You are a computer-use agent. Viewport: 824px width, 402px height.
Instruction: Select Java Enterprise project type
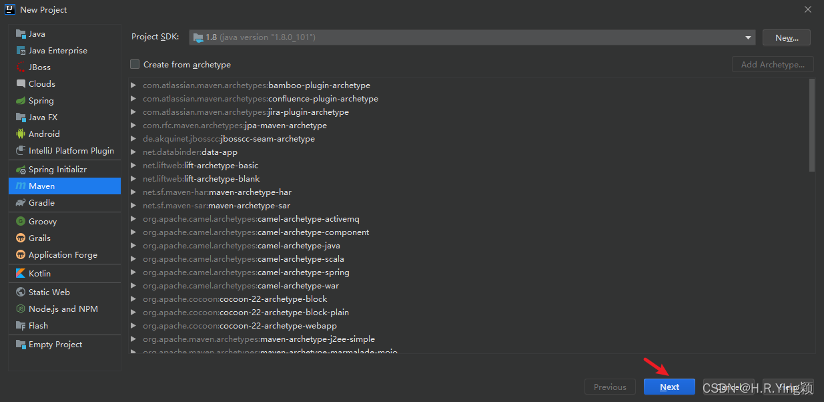57,51
